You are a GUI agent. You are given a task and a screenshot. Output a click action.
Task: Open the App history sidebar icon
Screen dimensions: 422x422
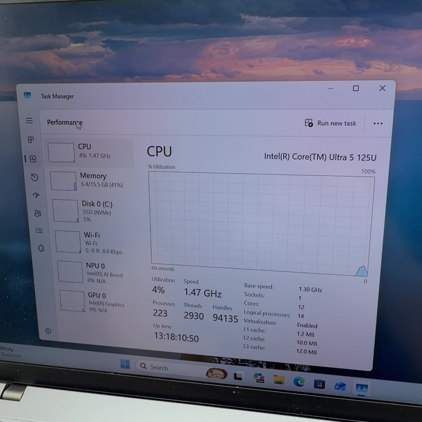click(x=34, y=177)
